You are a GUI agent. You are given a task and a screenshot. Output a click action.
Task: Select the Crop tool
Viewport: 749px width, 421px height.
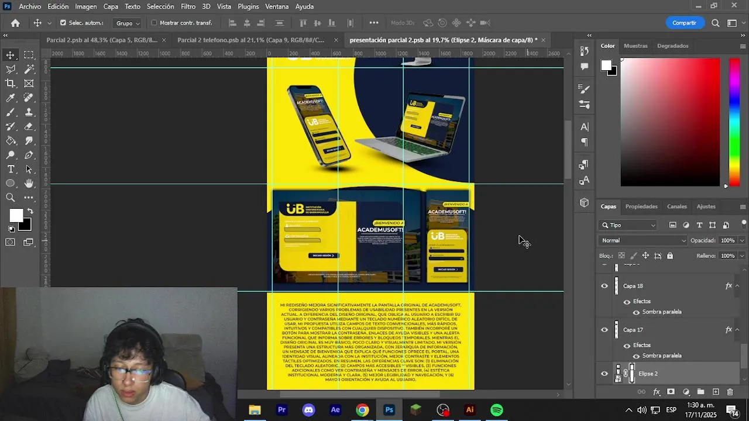coord(11,84)
